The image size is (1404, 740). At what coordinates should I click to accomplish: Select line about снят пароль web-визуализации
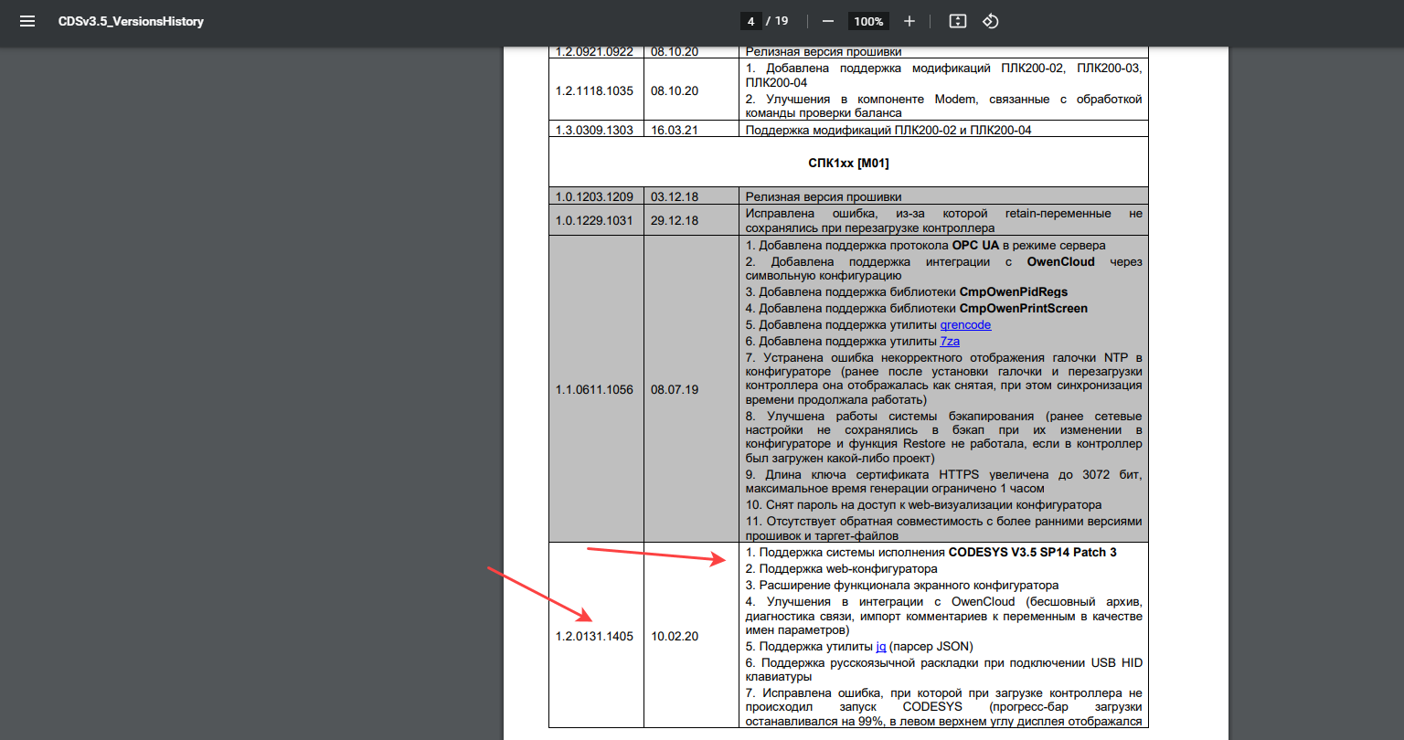(x=924, y=504)
